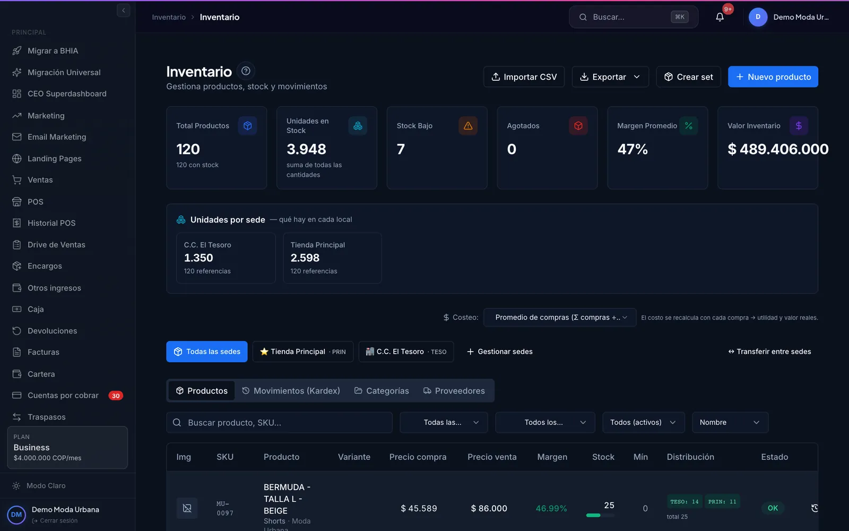Open the notifications bell

click(x=720, y=17)
